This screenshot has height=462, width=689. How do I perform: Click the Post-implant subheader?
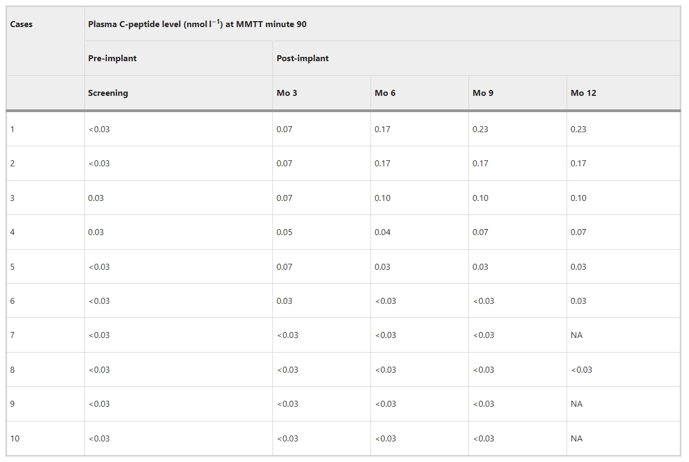click(302, 58)
